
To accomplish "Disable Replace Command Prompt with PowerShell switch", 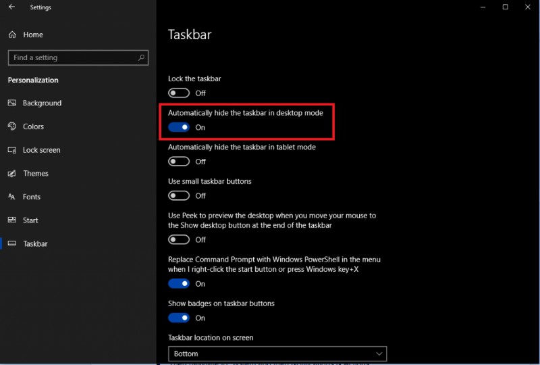I will pyautogui.click(x=179, y=284).
